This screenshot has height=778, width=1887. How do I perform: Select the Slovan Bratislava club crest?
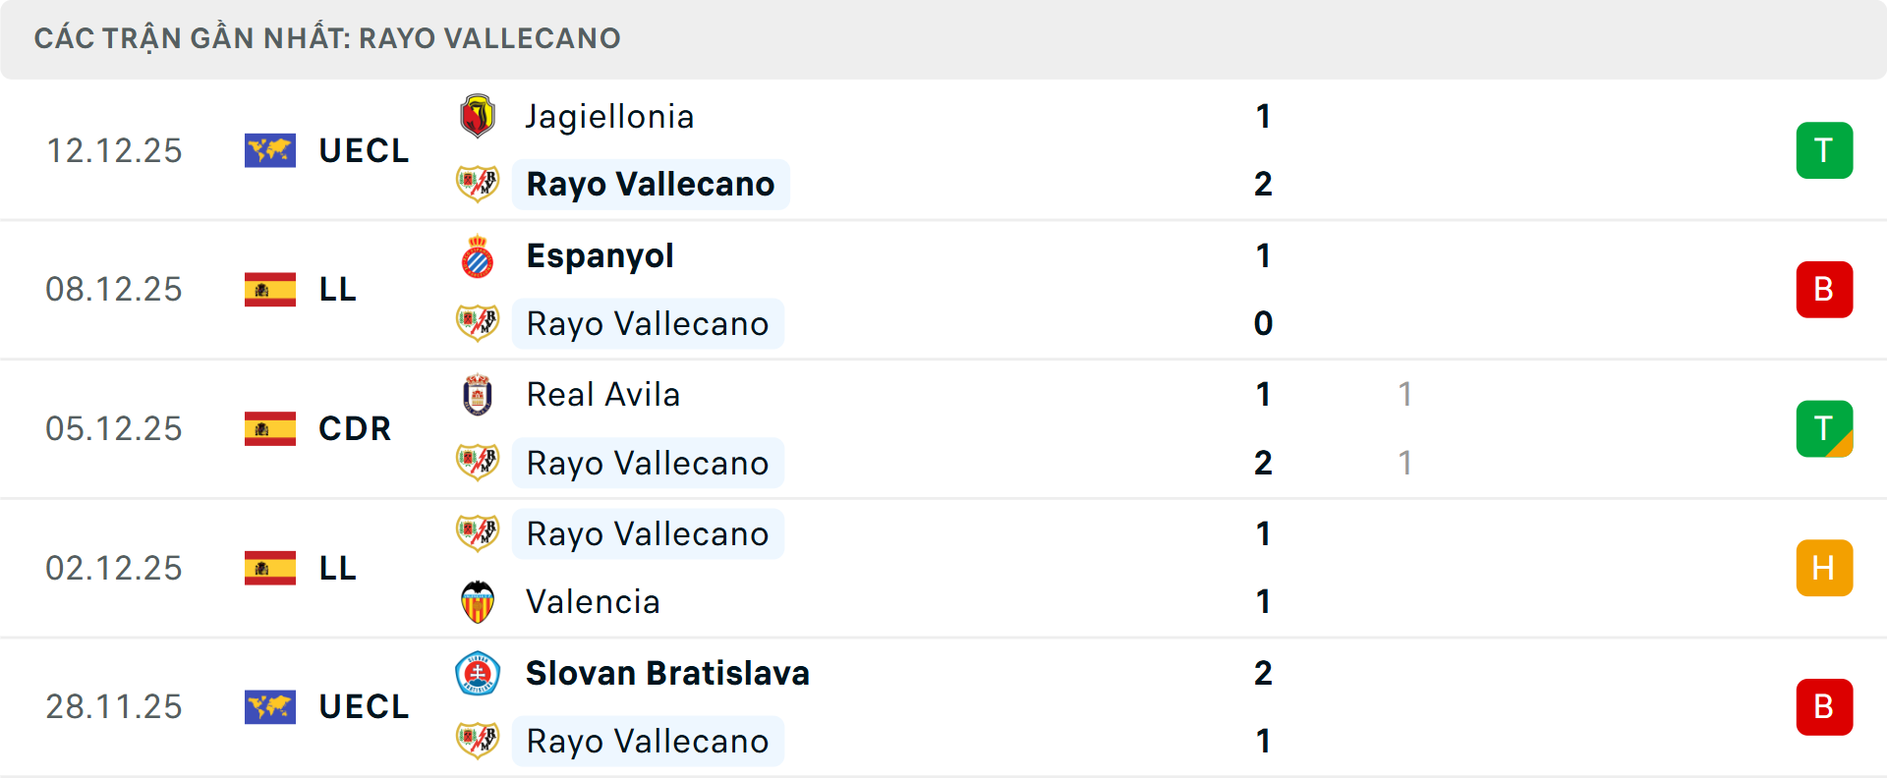pyautogui.click(x=478, y=673)
